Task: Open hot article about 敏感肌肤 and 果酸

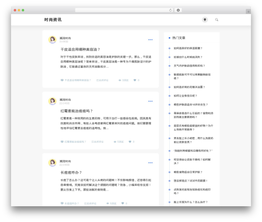Action: (192, 77)
